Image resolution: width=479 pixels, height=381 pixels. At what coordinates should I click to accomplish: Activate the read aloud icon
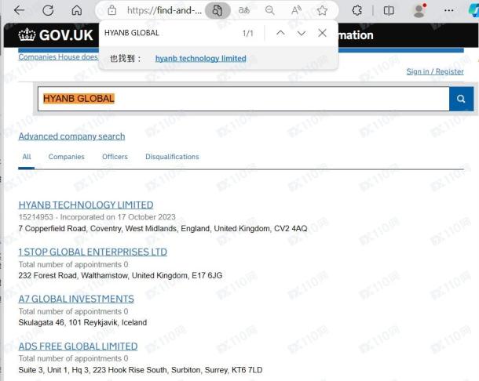(x=296, y=10)
